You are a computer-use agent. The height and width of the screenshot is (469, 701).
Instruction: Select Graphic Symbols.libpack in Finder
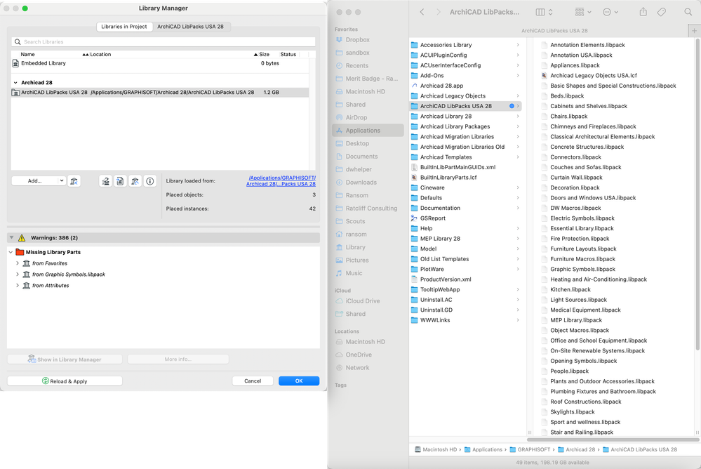click(x=582, y=269)
